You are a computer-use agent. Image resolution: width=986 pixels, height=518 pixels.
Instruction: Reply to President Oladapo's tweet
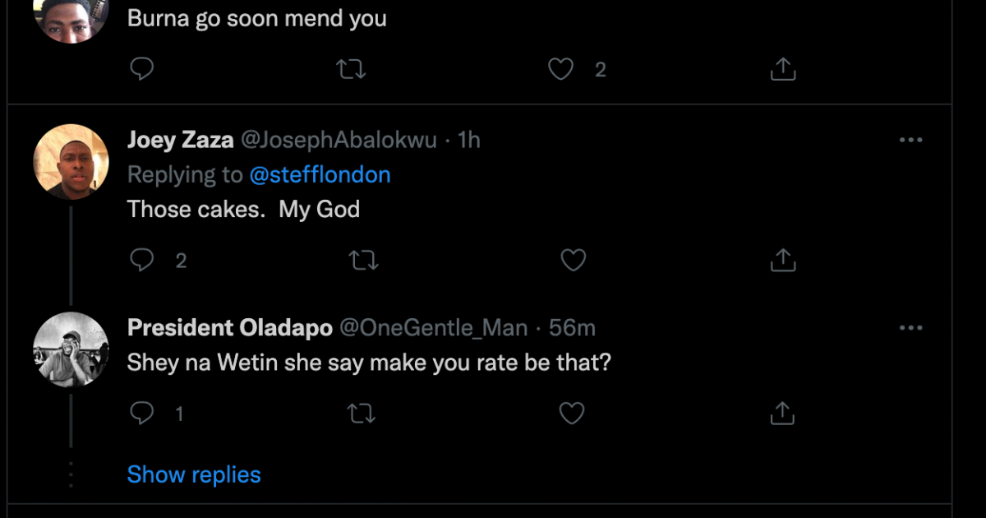143,413
